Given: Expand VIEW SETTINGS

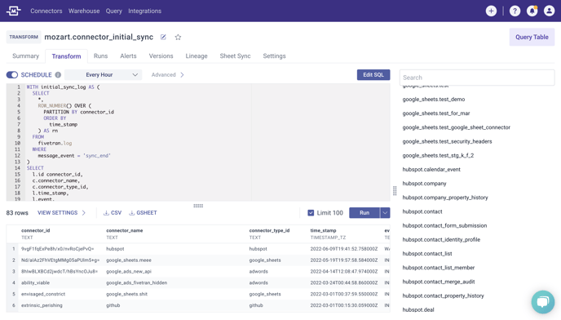Looking at the screenshot, I should [61, 212].
